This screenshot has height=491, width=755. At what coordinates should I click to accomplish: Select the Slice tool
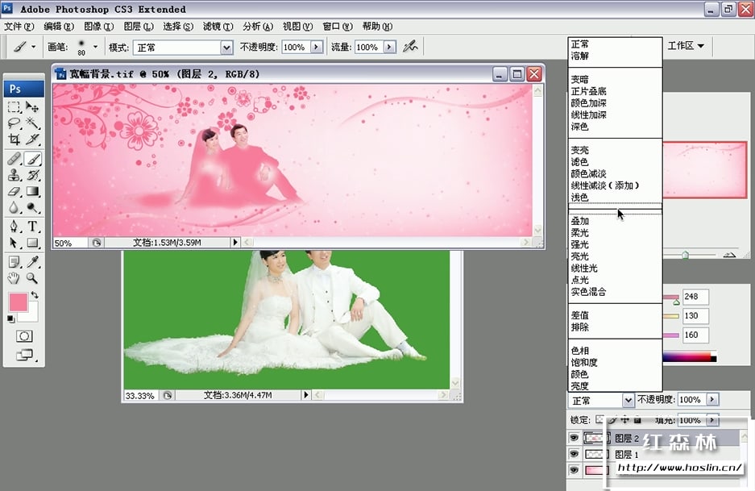click(x=32, y=139)
